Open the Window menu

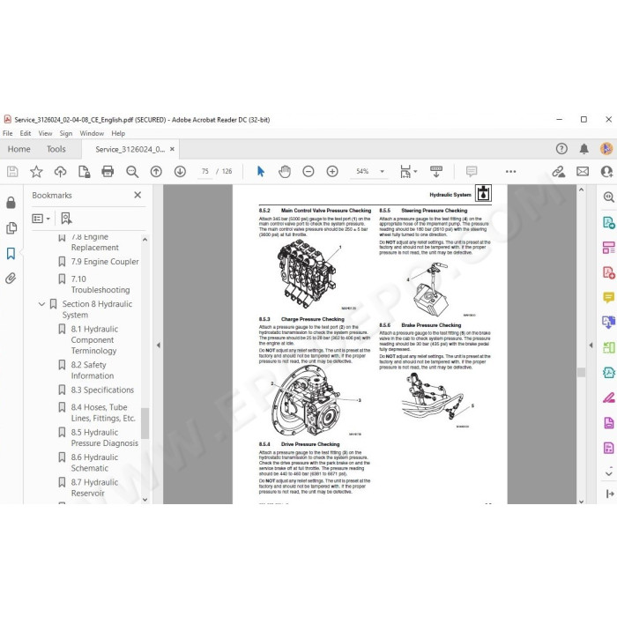pos(92,133)
